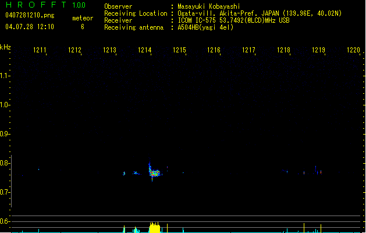Click the meteor count label
This screenshot has height=233, width=366.
click(83, 18)
